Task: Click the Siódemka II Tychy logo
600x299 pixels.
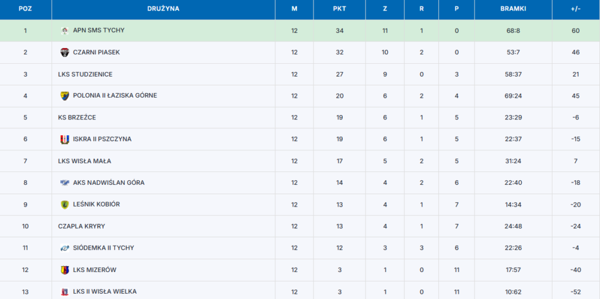Action: [64, 248]
